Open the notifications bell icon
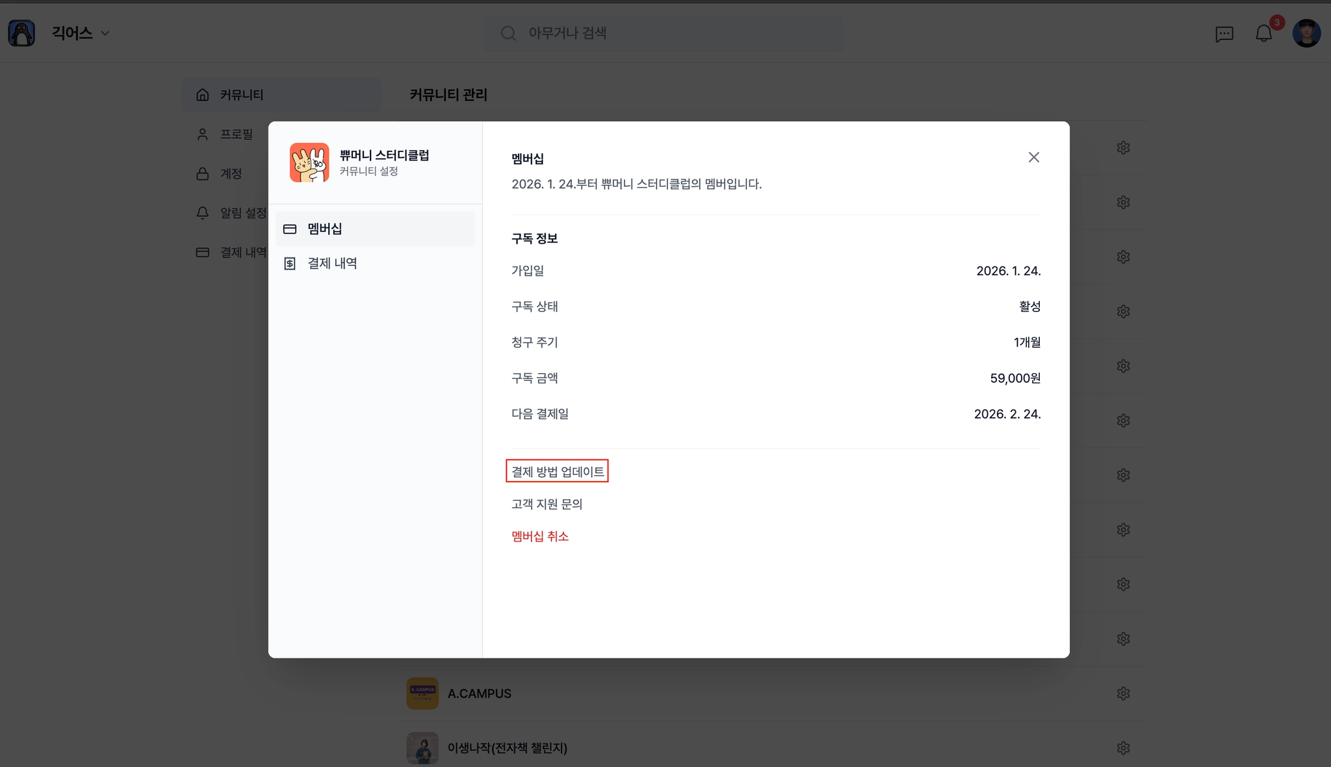Viewport: 1331px width, 767px height. 1263,33
